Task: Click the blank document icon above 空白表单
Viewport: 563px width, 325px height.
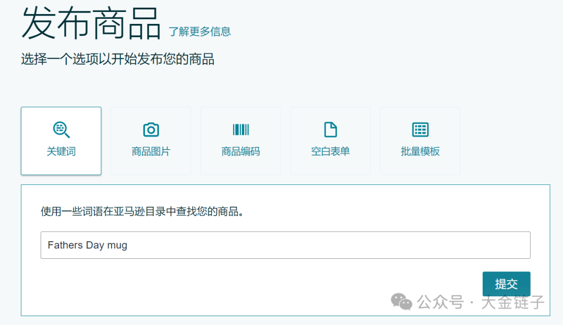Action: pyautogui.click(x=330, y=129)
